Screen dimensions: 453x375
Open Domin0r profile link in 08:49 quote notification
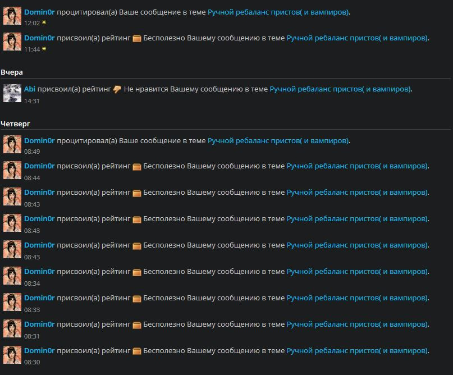click(39, 141)
